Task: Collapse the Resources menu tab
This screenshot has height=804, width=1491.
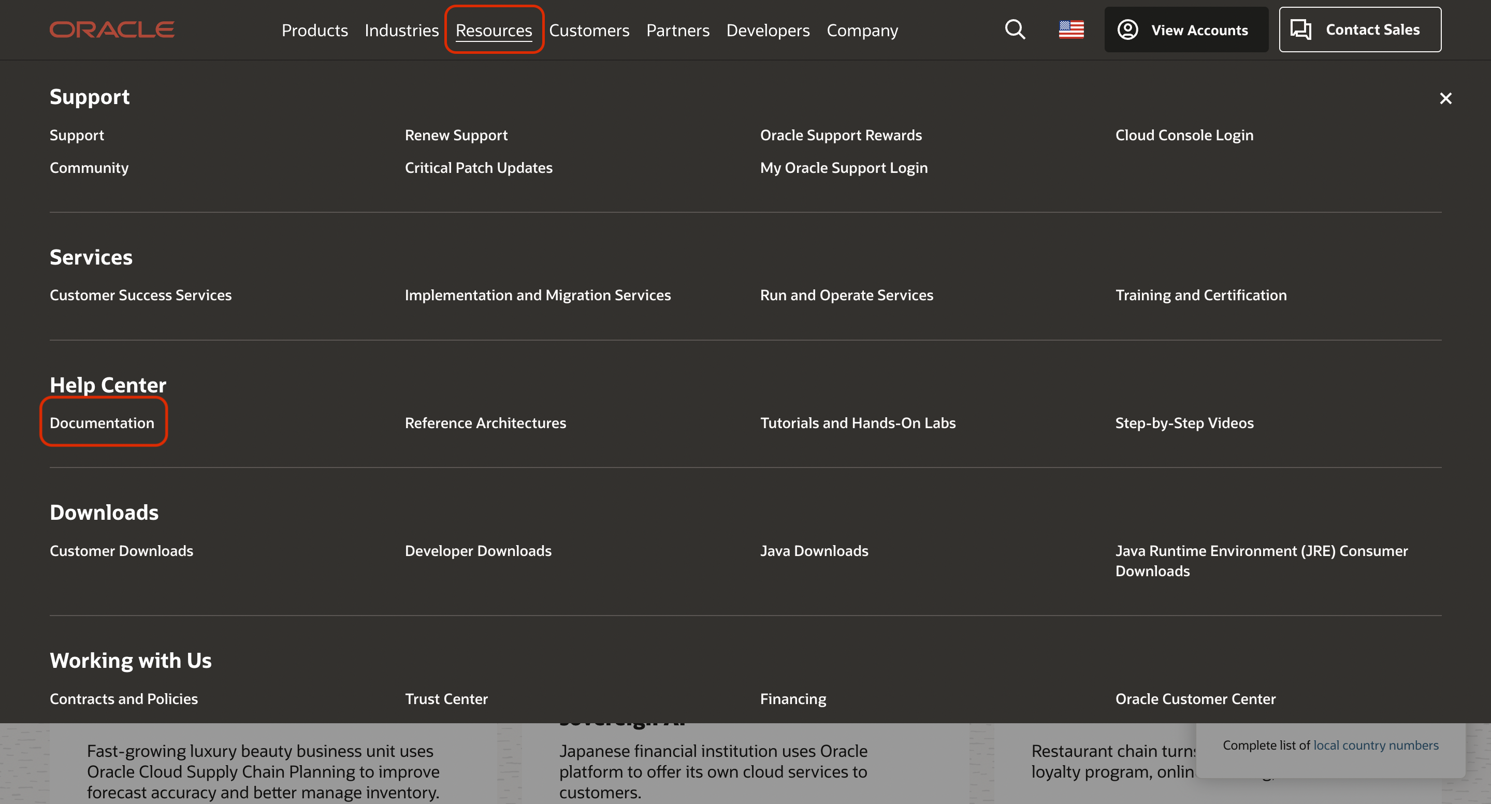Action: (493, 30)
